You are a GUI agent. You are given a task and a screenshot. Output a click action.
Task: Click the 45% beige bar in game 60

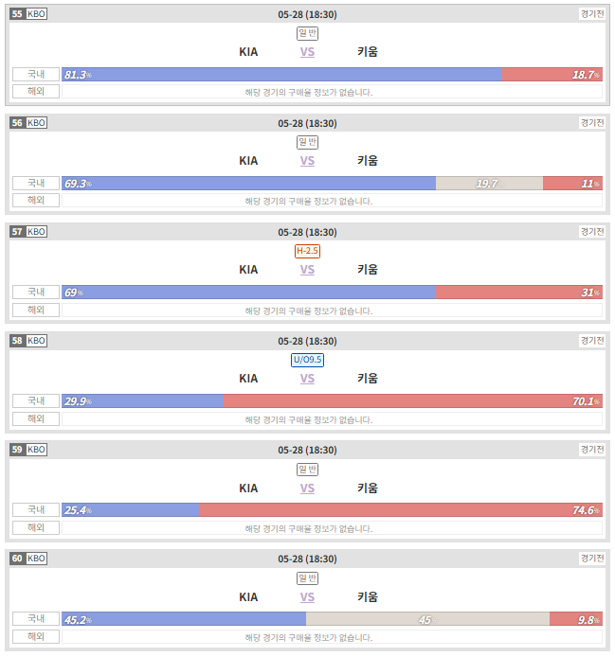(428, 619)
